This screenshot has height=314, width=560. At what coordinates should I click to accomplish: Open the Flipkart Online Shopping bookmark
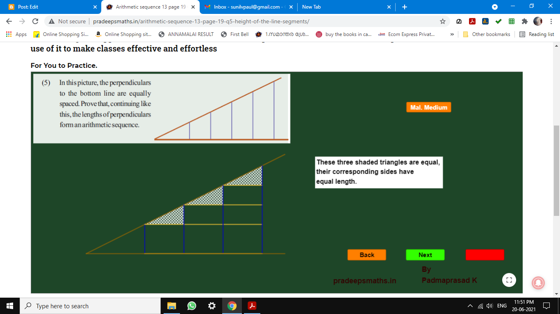[61, 34]
